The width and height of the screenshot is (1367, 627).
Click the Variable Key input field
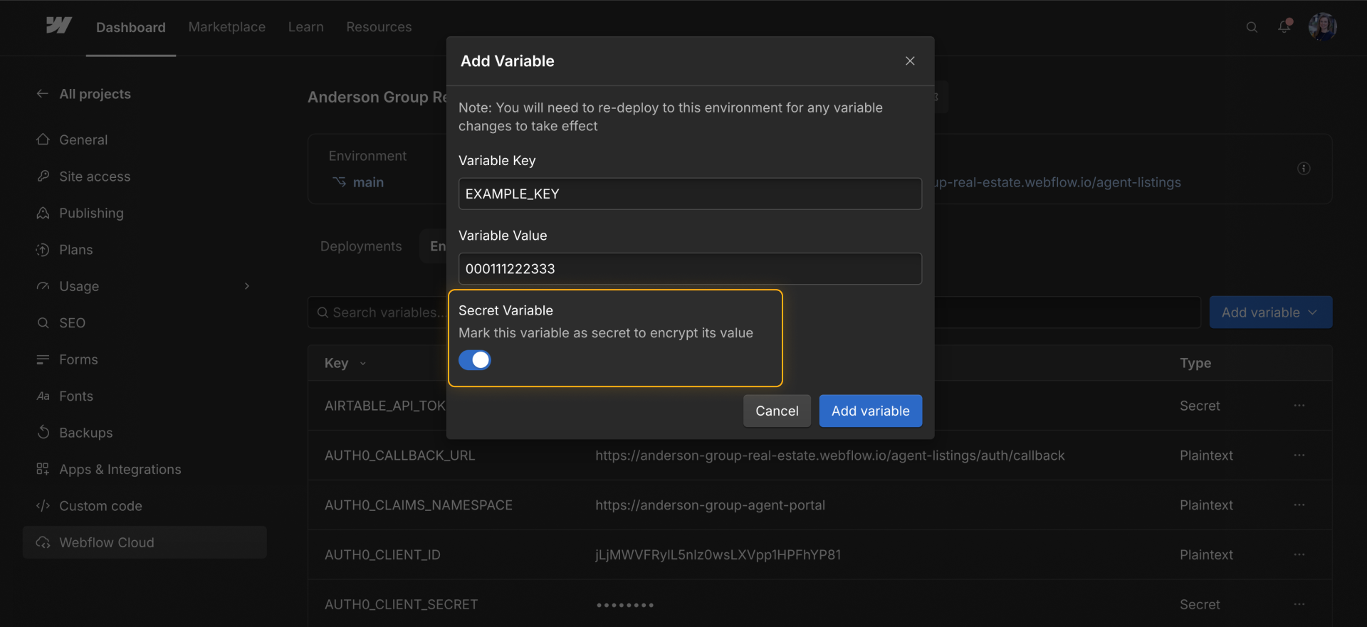pyautogui.click(x=690, y=194)
